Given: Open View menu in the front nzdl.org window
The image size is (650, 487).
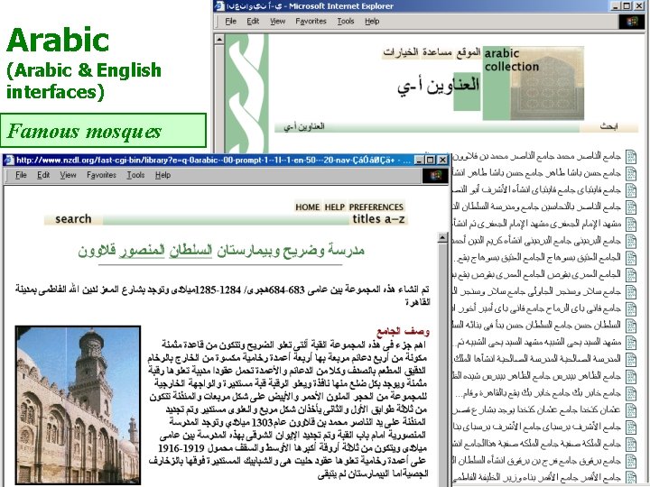Looking at the screenshot, I should point(68,175).
